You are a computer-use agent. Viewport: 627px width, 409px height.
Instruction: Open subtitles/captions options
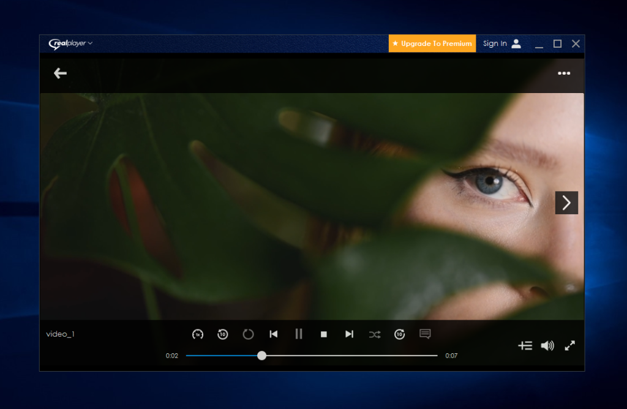click(x=425, y=334)
